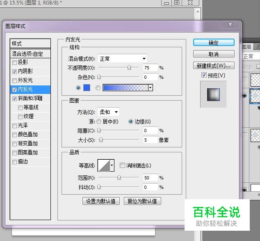This screenshot has height=241, width=260.
Task: Select 样式 in the styles list
Action: pos(30,44)
